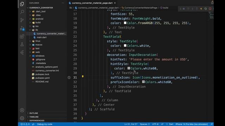Click the debug Step Out button

[197, 9]
